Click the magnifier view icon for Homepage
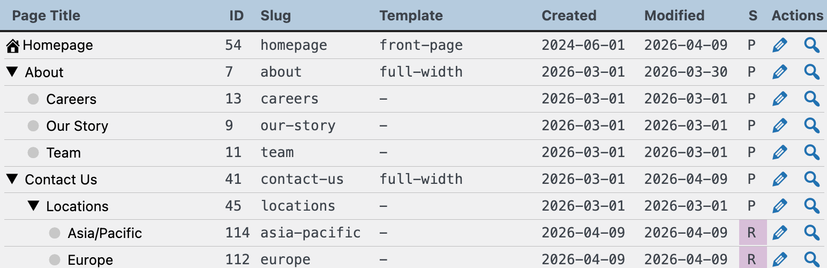 812,45
